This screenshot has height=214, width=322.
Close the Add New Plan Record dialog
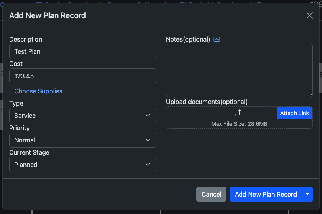310,15
